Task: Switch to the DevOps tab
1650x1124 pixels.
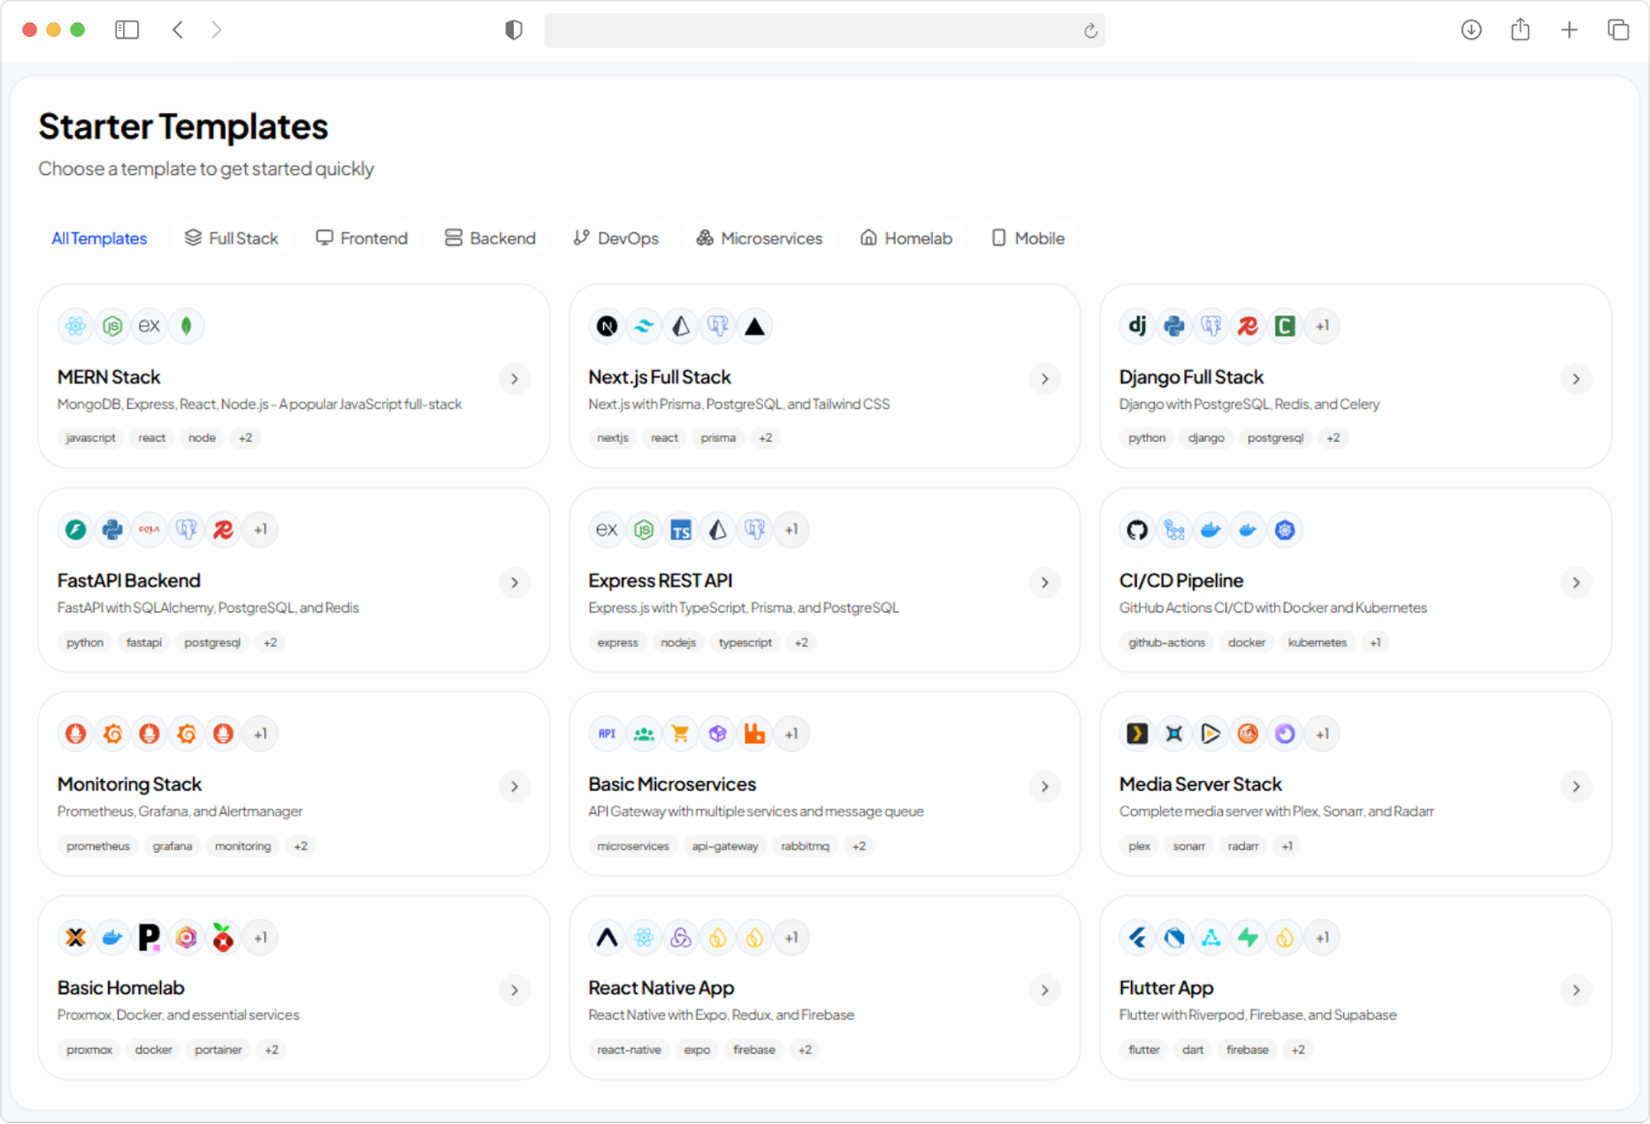Action: 615,238
